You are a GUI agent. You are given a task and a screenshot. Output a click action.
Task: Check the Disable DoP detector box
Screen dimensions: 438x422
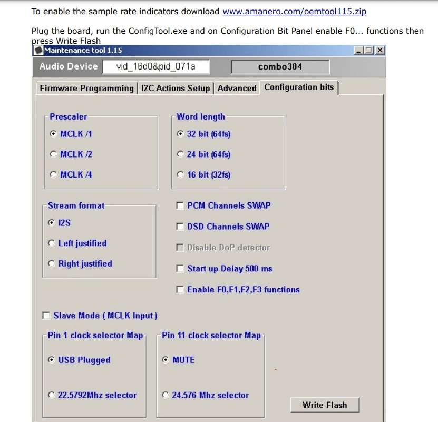223,248
